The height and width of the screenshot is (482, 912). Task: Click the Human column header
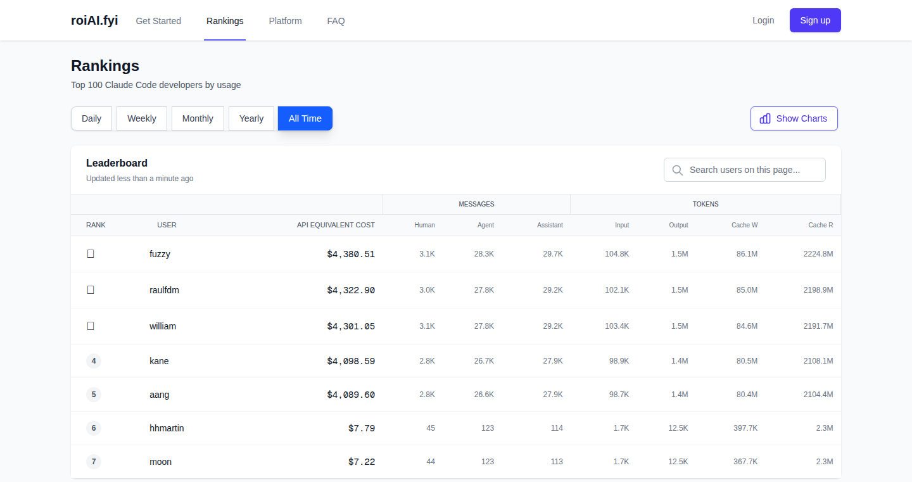(424, 225)
